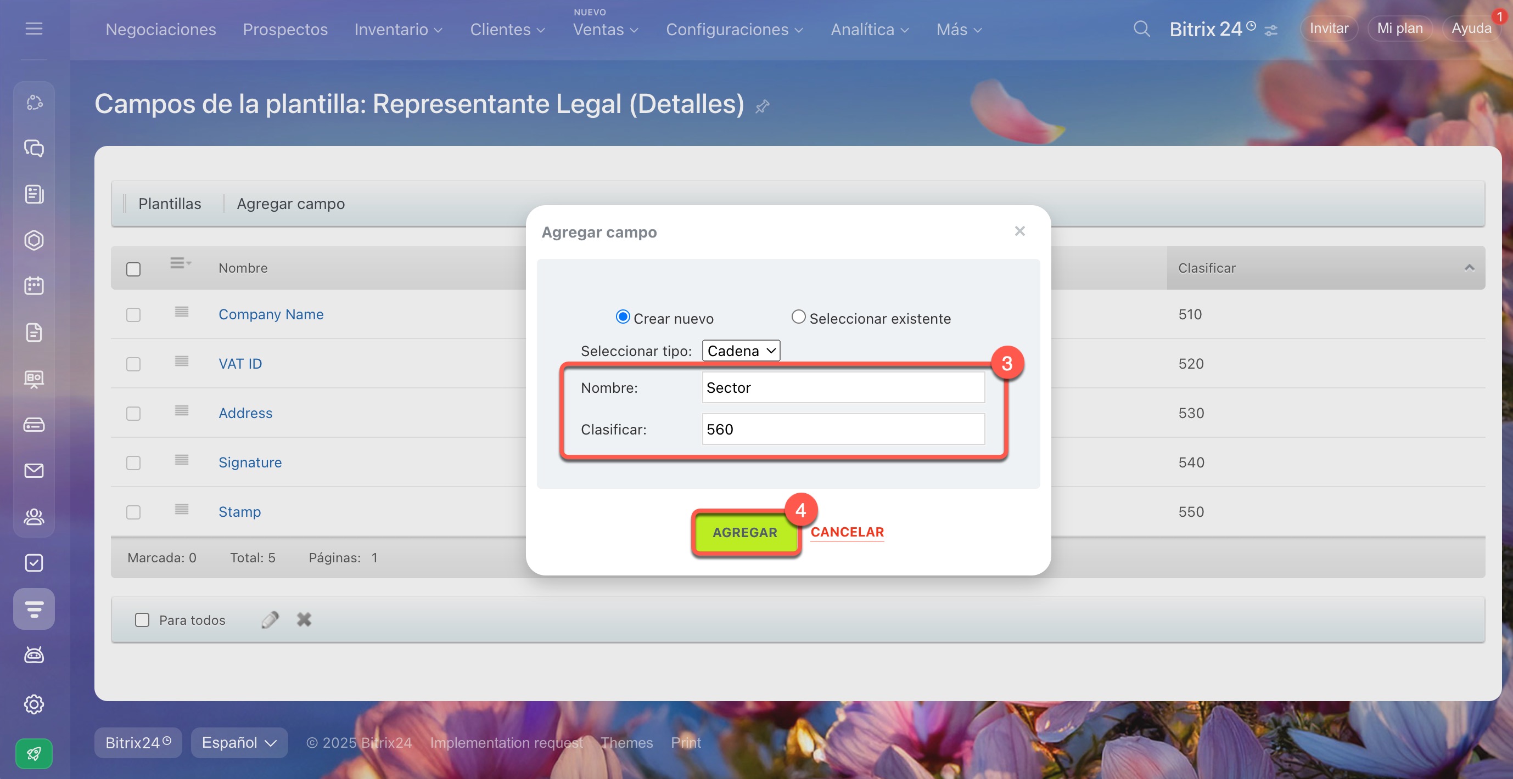This screenshot has height=779, width=1513.
Task: Click the CANCELAR link
Action: pyautogui.click(x=847, y=532)
